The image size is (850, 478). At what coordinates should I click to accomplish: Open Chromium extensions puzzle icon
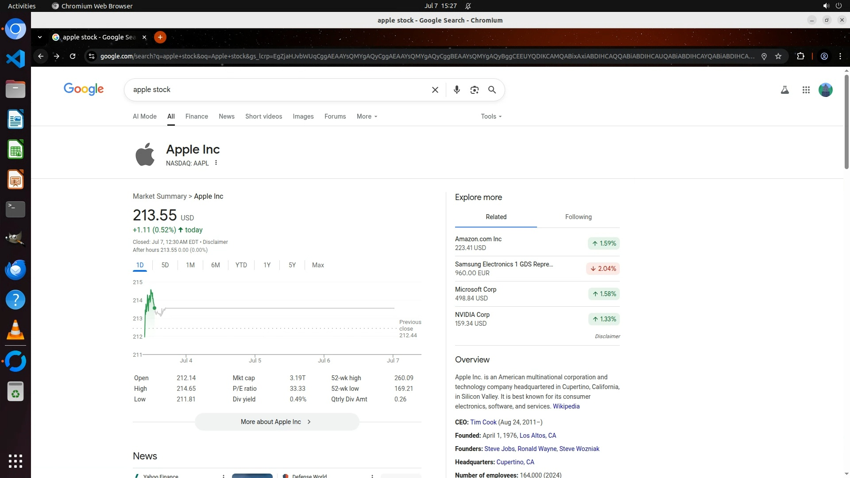coord(800,56)
